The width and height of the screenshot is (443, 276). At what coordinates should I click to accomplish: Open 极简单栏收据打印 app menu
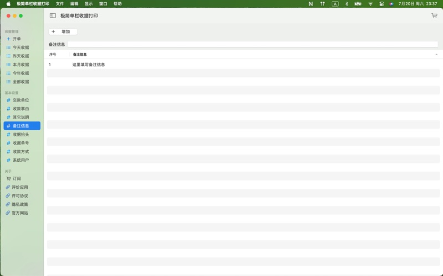pyautogui.click(x=33, y=4)
